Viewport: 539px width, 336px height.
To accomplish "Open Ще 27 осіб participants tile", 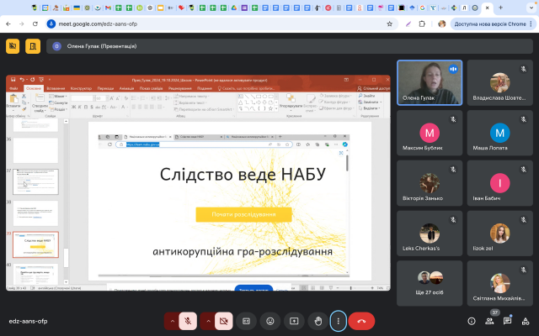I will [x=430, y=283].
